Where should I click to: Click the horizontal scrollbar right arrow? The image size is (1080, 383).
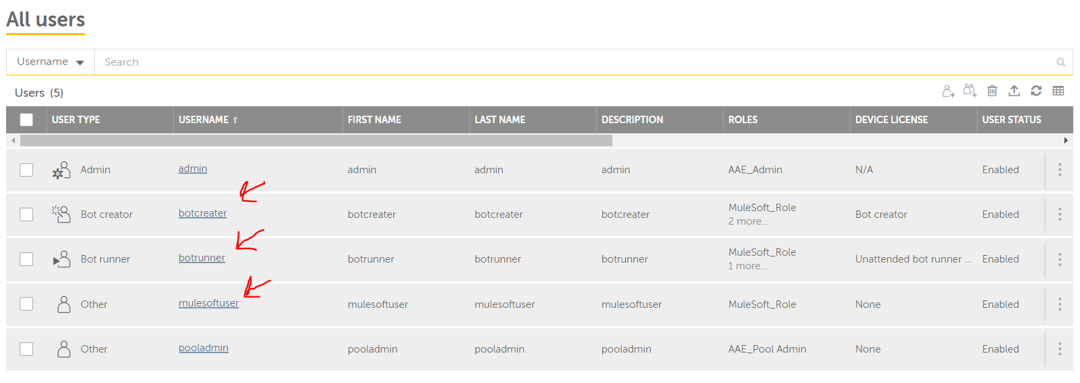pos(1066,141)
